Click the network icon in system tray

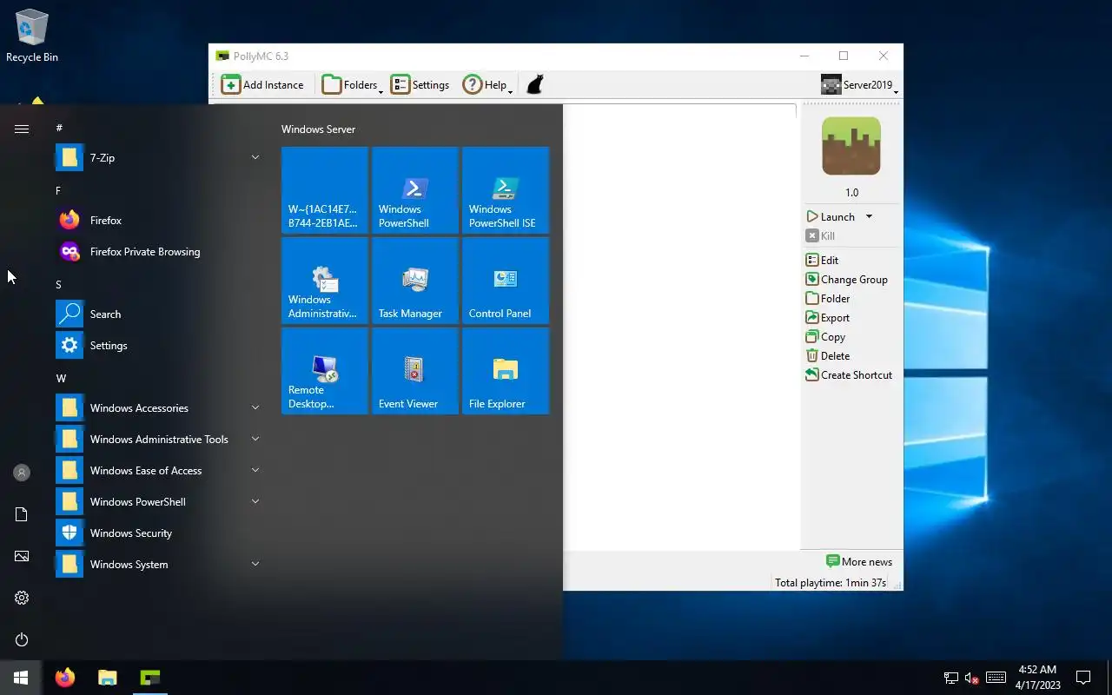click(951, 678)
